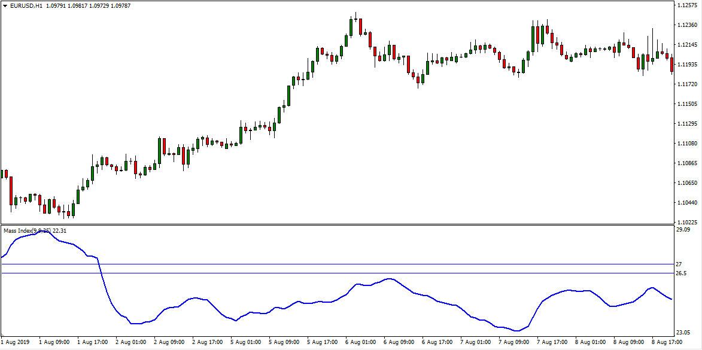Click the 1 Aug 2019 date label
The height and width of the screenshot is (350, 702).
(x=15, y=343)
